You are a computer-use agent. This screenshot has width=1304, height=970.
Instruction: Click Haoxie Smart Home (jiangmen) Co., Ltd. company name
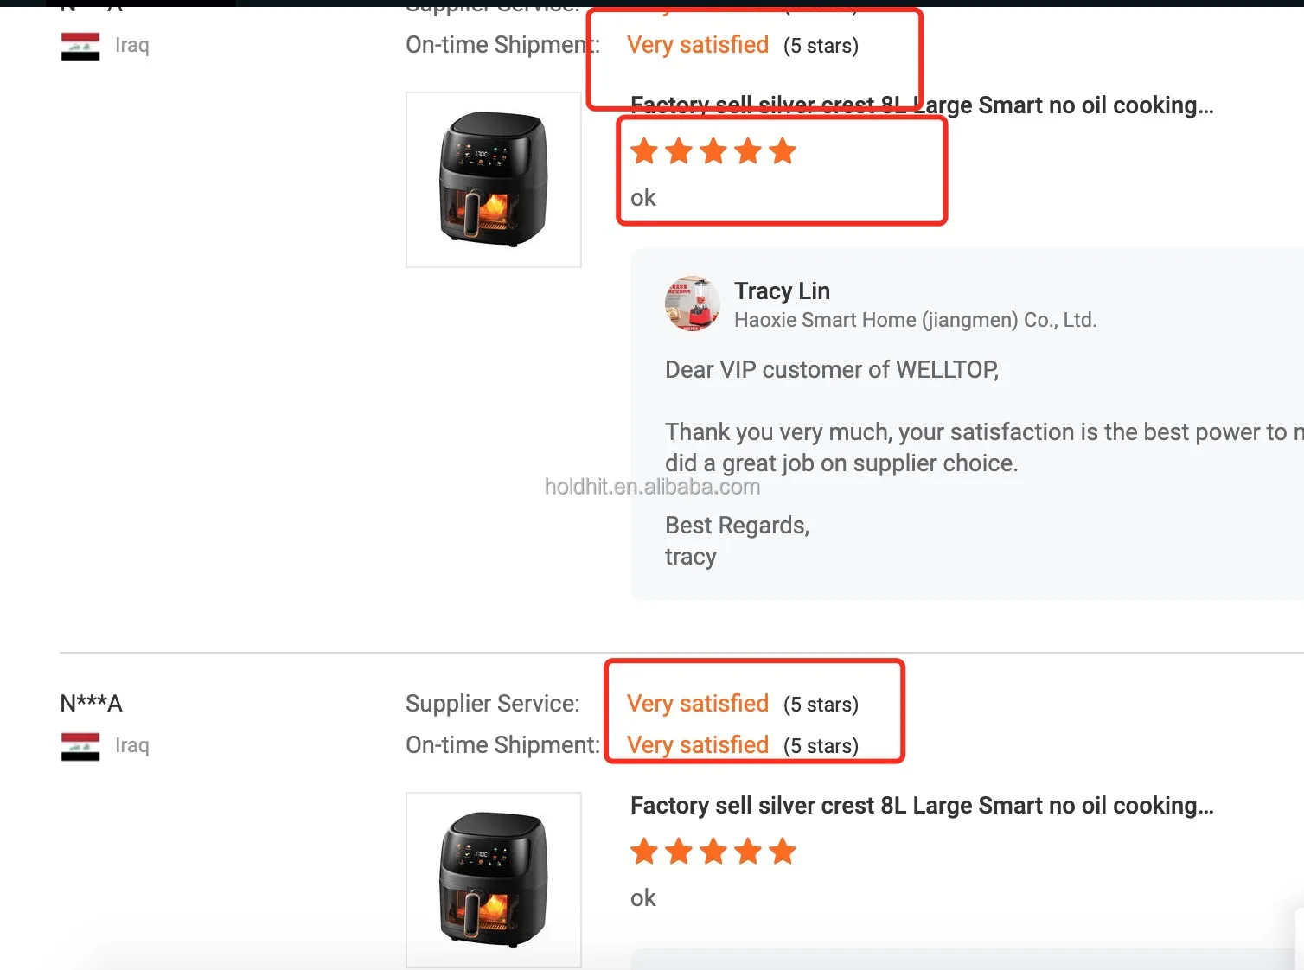pos(915,320)
